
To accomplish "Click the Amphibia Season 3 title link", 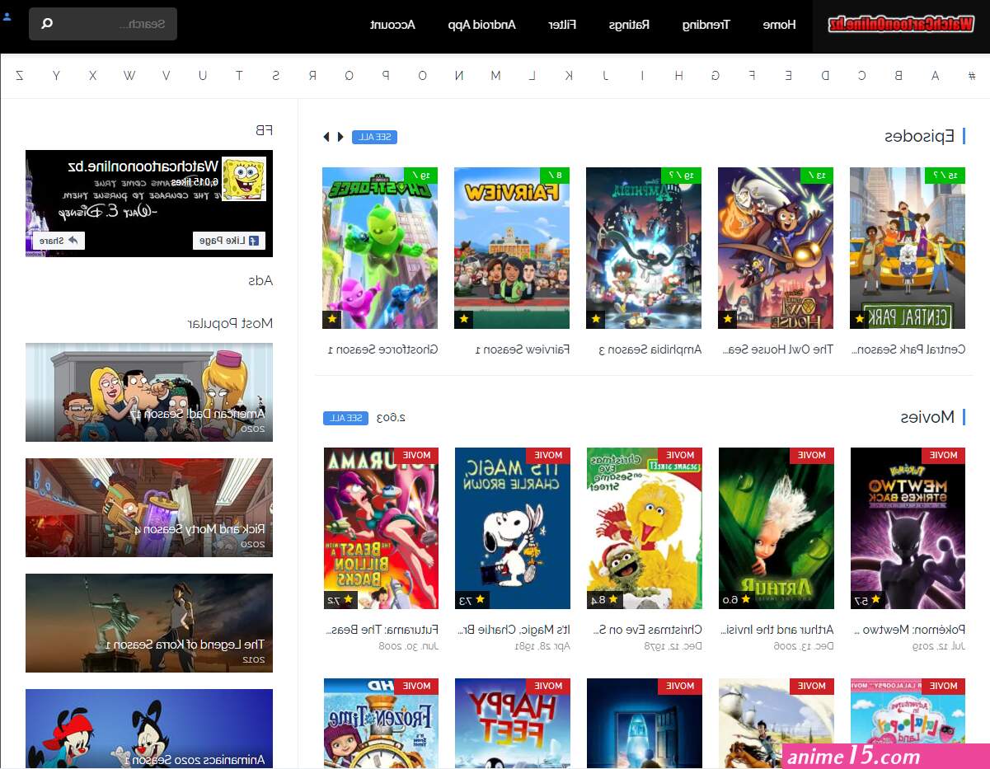I will point(650,349).
